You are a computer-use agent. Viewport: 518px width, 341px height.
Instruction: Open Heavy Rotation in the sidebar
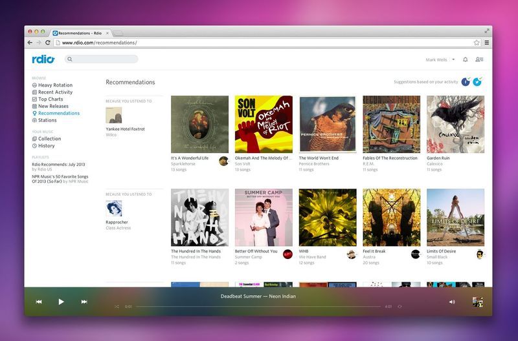coord(55,85)
